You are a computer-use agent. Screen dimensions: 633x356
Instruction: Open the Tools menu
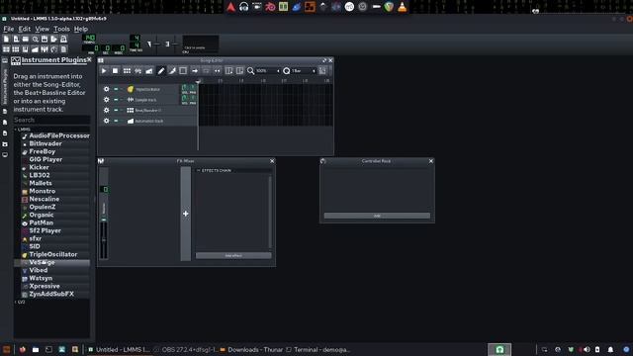61,29
